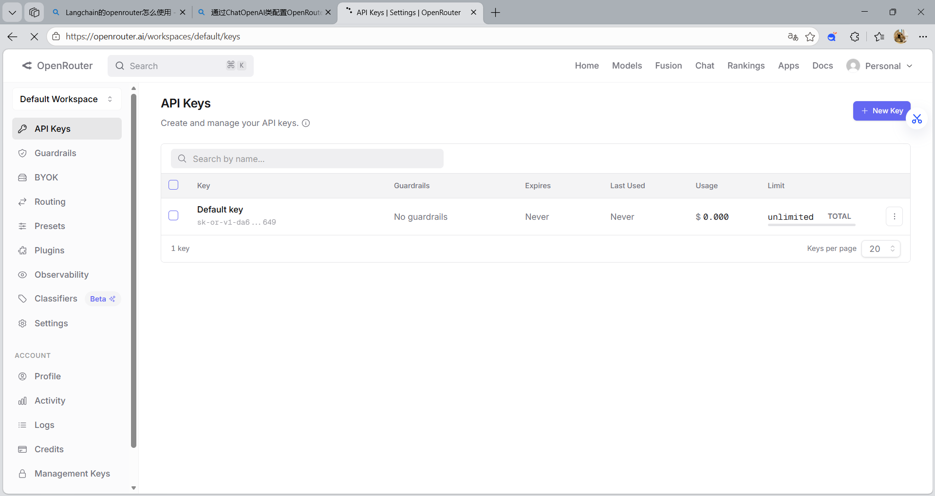The width and height of the screenshot is (935, 496).
Task: Open the tab actions workspace icon
Action: [x=34, y=13]
